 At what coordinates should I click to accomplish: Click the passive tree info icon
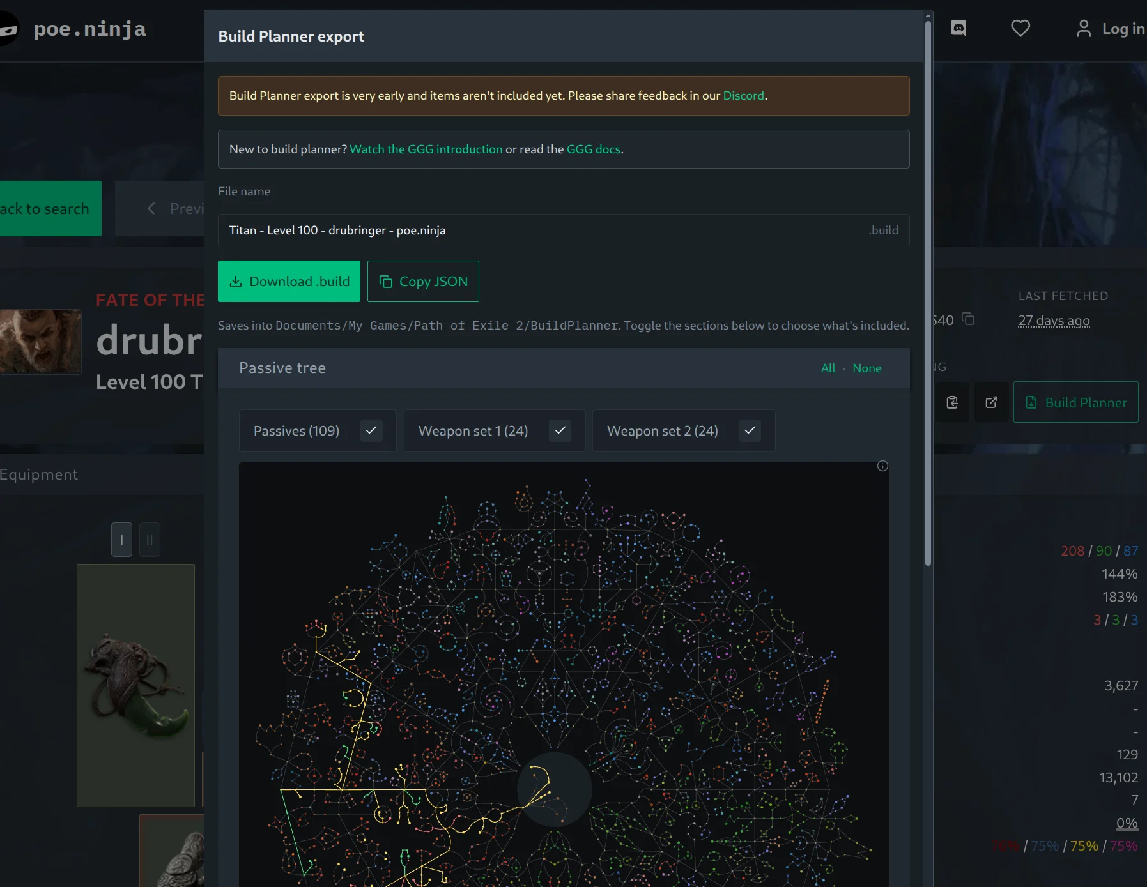click(x=882, y=466)
